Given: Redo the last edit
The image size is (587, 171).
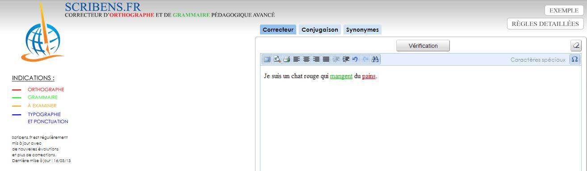Looking at the screenshot, I should 365,59.
